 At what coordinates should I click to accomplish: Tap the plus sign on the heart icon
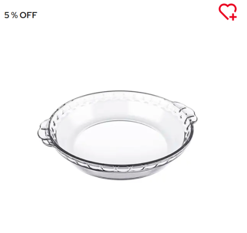(233, 17)
